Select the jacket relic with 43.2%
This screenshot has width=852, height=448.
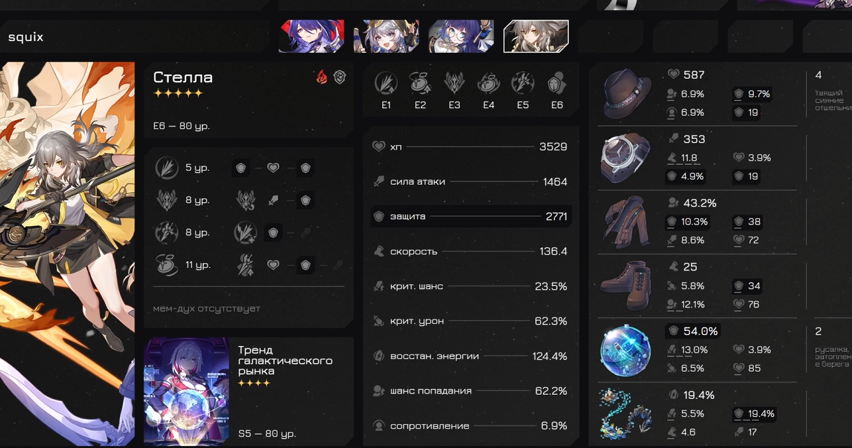[626, 222]
